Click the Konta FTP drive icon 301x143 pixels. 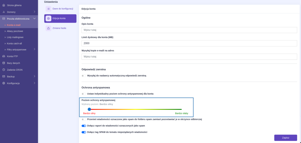pyautogui.click(x=4, y=56)
